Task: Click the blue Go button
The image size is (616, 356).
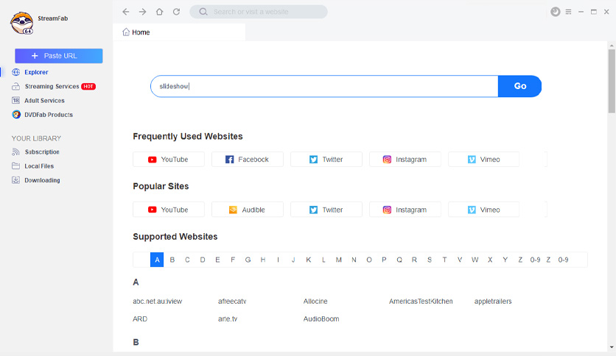Action: 519,86
